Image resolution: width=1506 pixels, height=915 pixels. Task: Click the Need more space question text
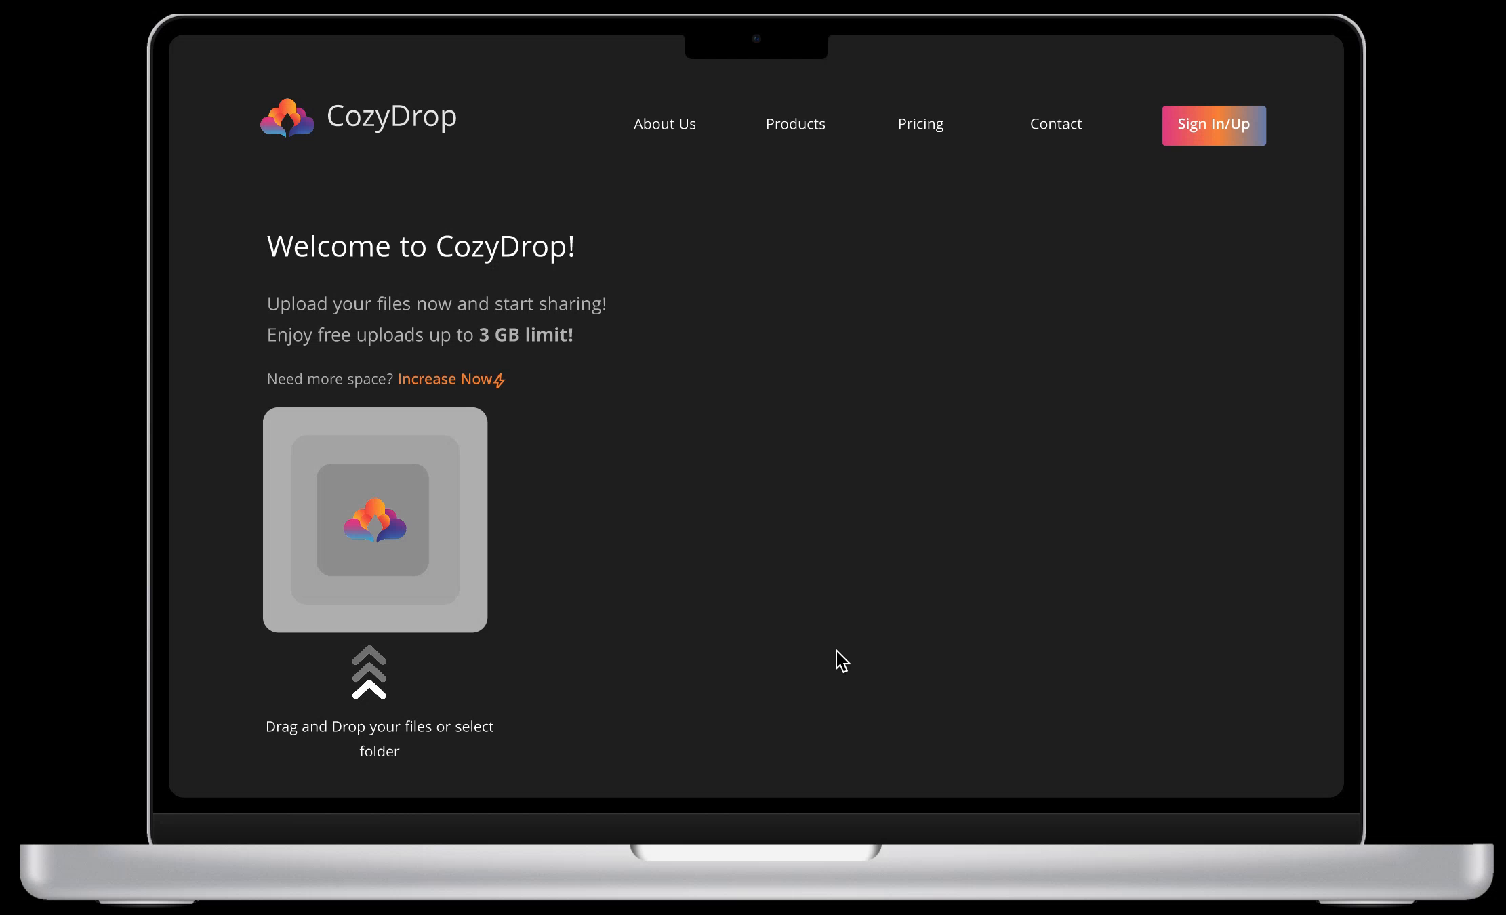[x=329, y=379]
